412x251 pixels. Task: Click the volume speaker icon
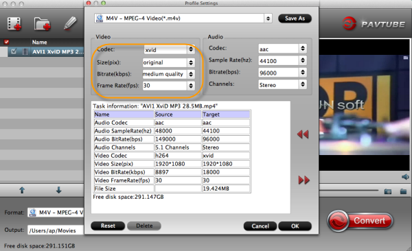tap(405, 177)
